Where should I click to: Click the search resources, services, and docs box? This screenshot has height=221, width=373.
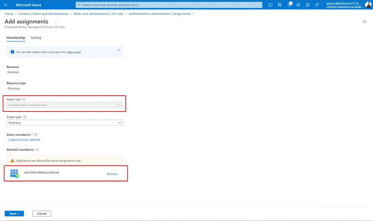click(x=169, y=5)
